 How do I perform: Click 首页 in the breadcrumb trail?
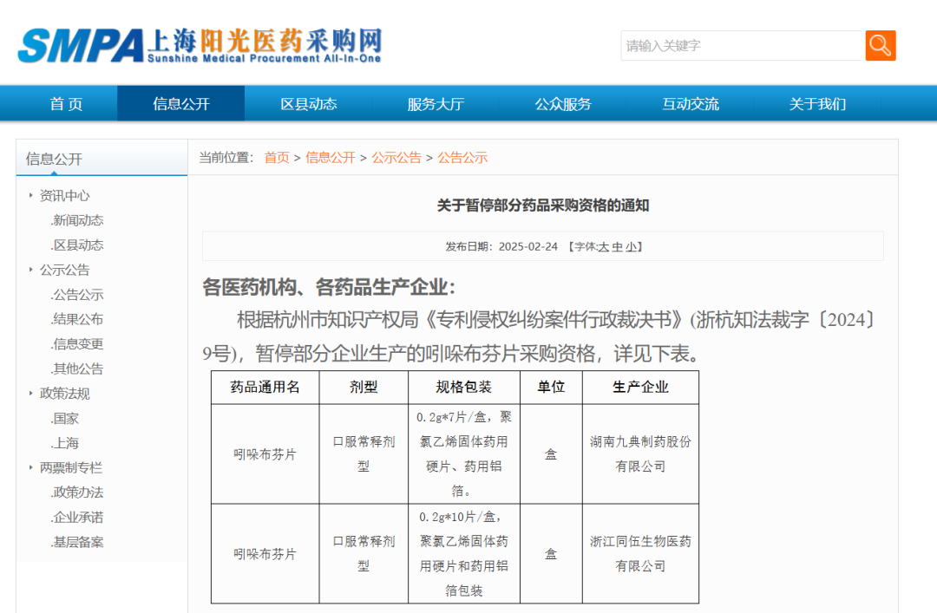coord(277,158)
